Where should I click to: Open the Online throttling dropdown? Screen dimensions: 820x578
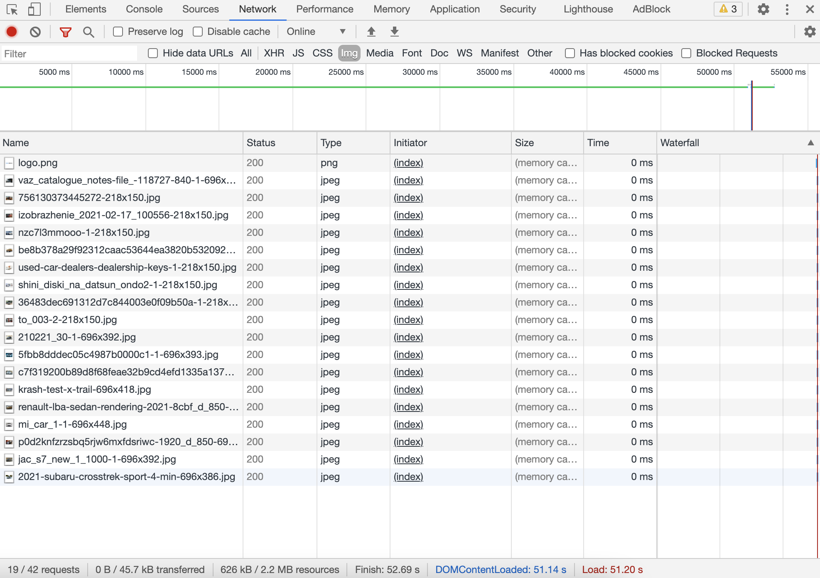pos(316,32)
